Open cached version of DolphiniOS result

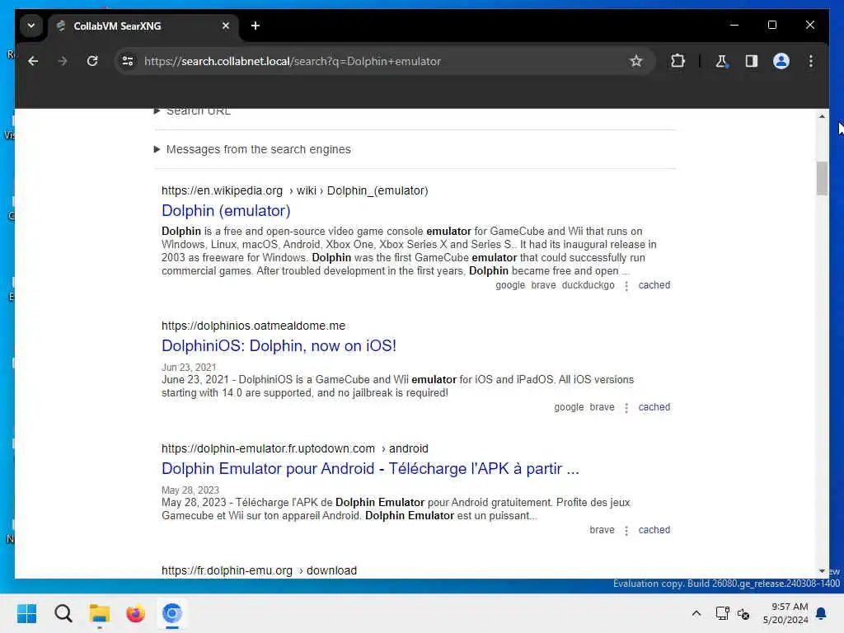click(654, 407)
